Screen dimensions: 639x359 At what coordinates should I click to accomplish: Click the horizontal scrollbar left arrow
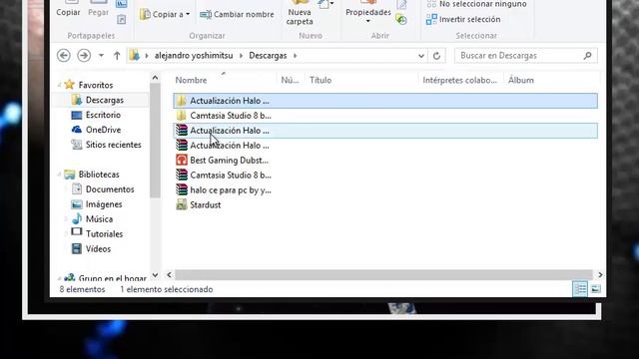pyautogui.click(x=169, y=275)
